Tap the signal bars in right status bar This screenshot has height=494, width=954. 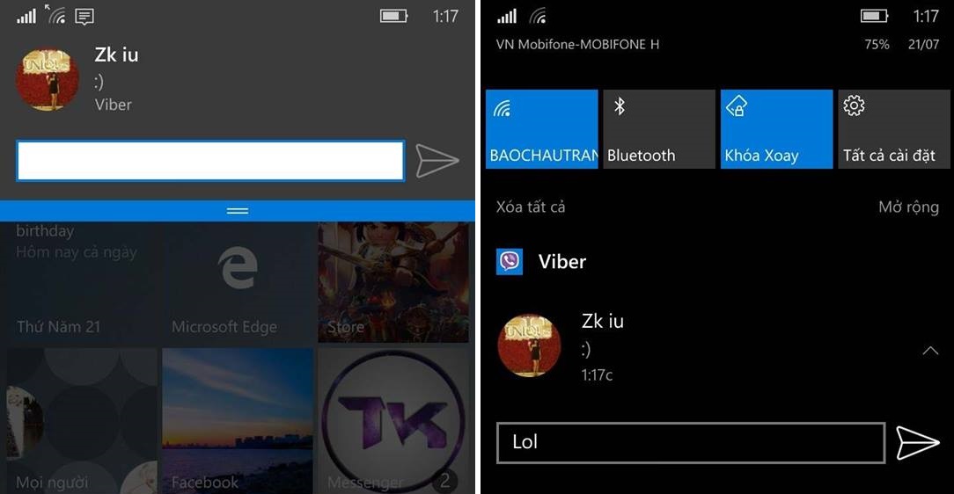pos(507,16)
